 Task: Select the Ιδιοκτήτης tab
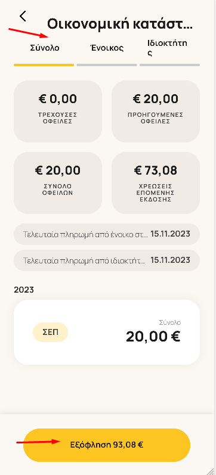click(x=167, y=48)
